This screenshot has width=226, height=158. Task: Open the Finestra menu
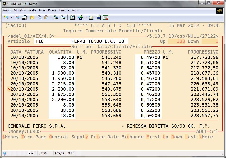[x=64, y=10]
